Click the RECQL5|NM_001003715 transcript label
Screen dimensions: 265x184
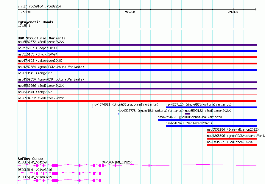tap(35, 177)
